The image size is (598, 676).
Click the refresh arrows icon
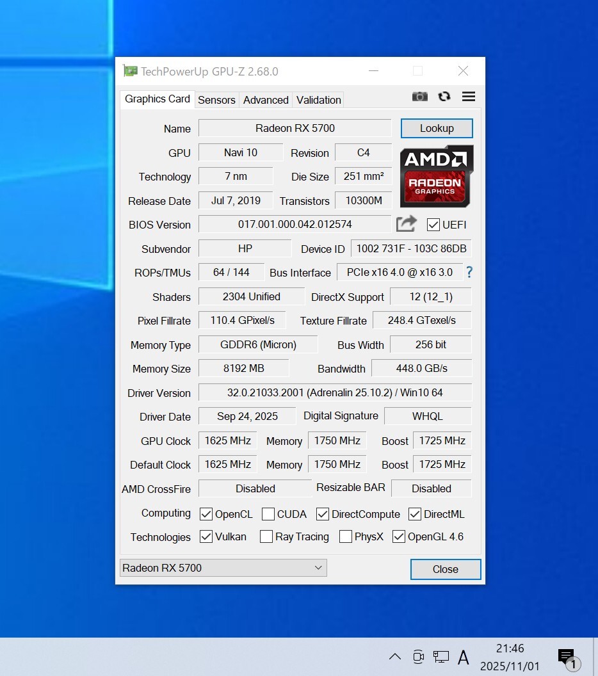[x=444, y=97]
